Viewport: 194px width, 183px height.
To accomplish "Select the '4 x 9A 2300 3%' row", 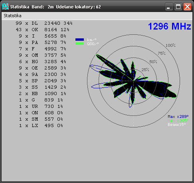I will tap(42, 74).
